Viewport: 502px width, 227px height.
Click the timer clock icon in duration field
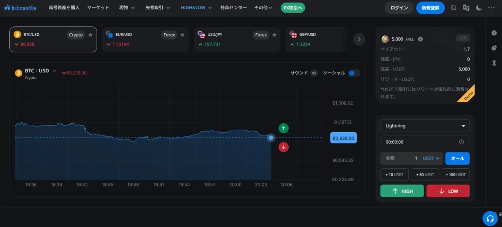pyautogui.click(x=461, y=142)
